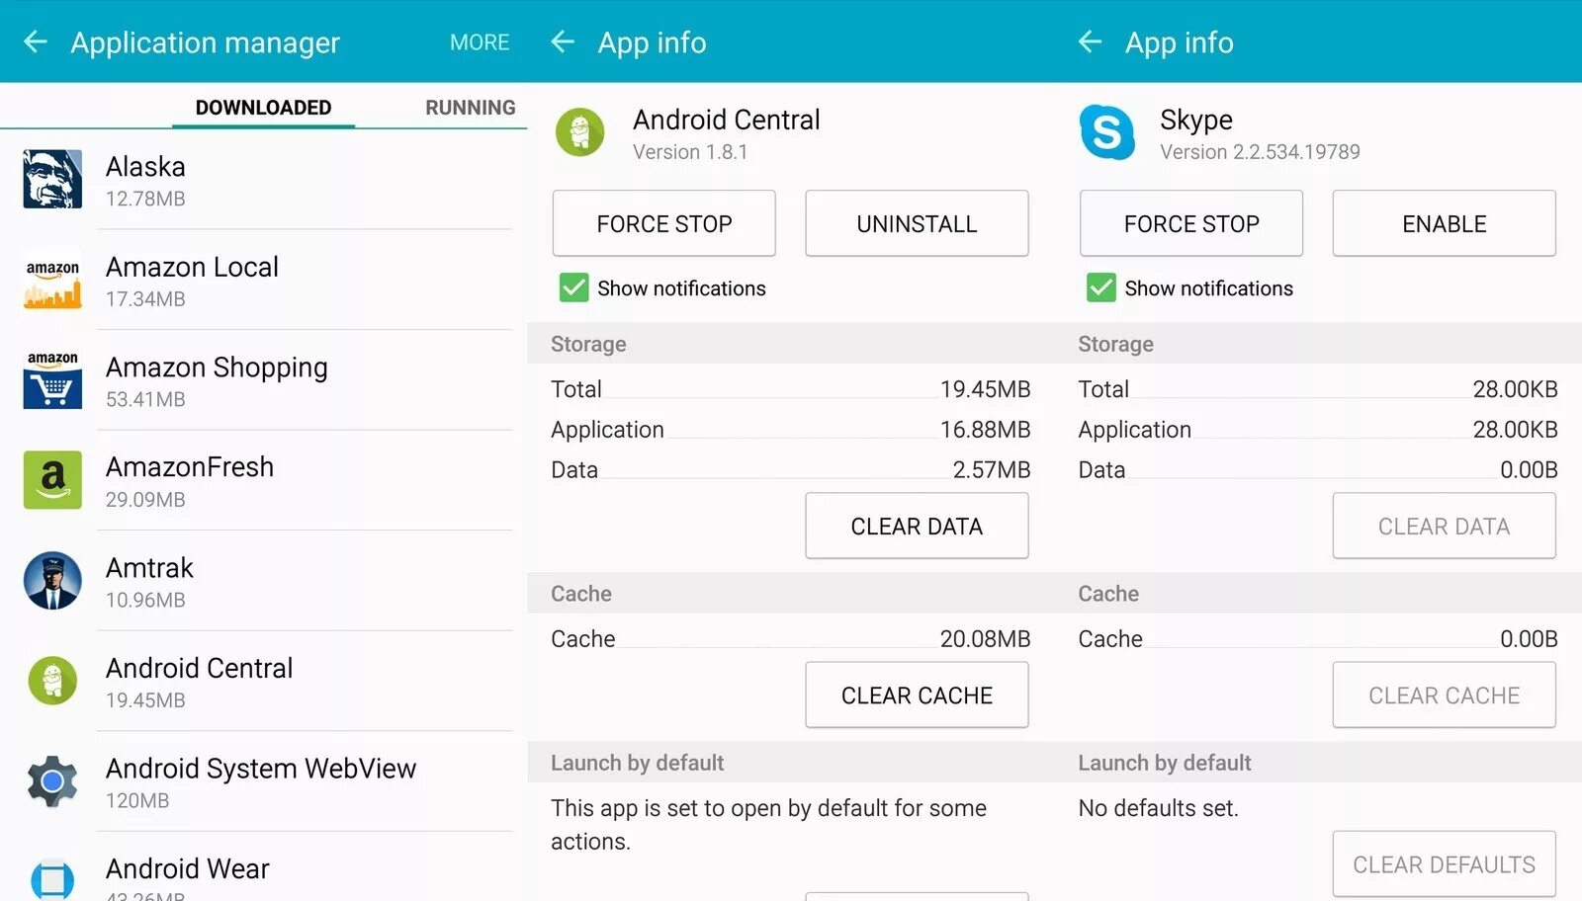
Task: Tap the Amazon Shopping cart icon
Action: click(x=52, y=380)
